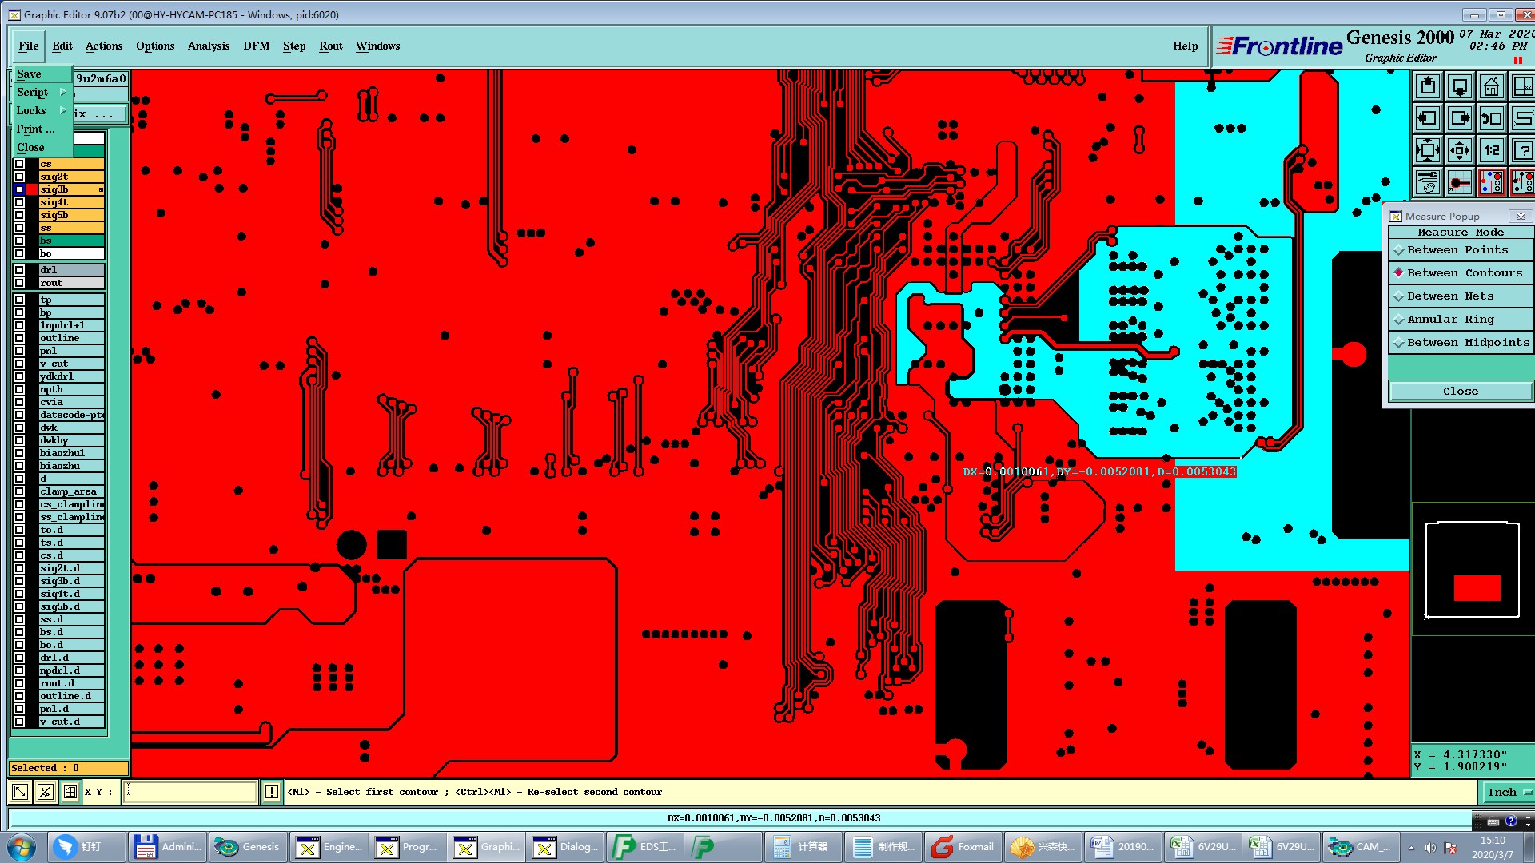Click the 1:2 zoom scale icon

point(1491,150)
